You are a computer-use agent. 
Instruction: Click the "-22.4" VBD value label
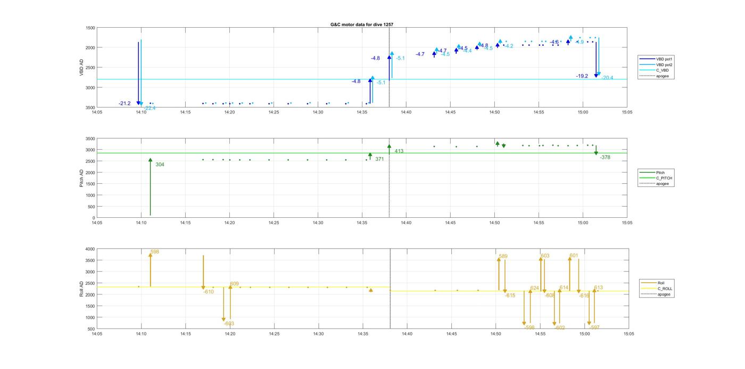[x=150, y=108]
